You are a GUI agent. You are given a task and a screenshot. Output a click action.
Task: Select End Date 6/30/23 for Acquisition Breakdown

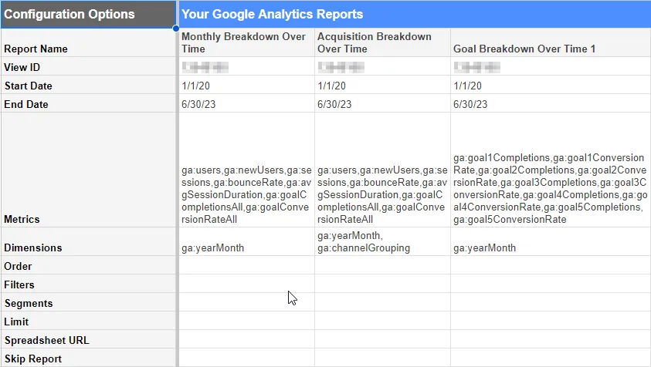tap(382, 103)
